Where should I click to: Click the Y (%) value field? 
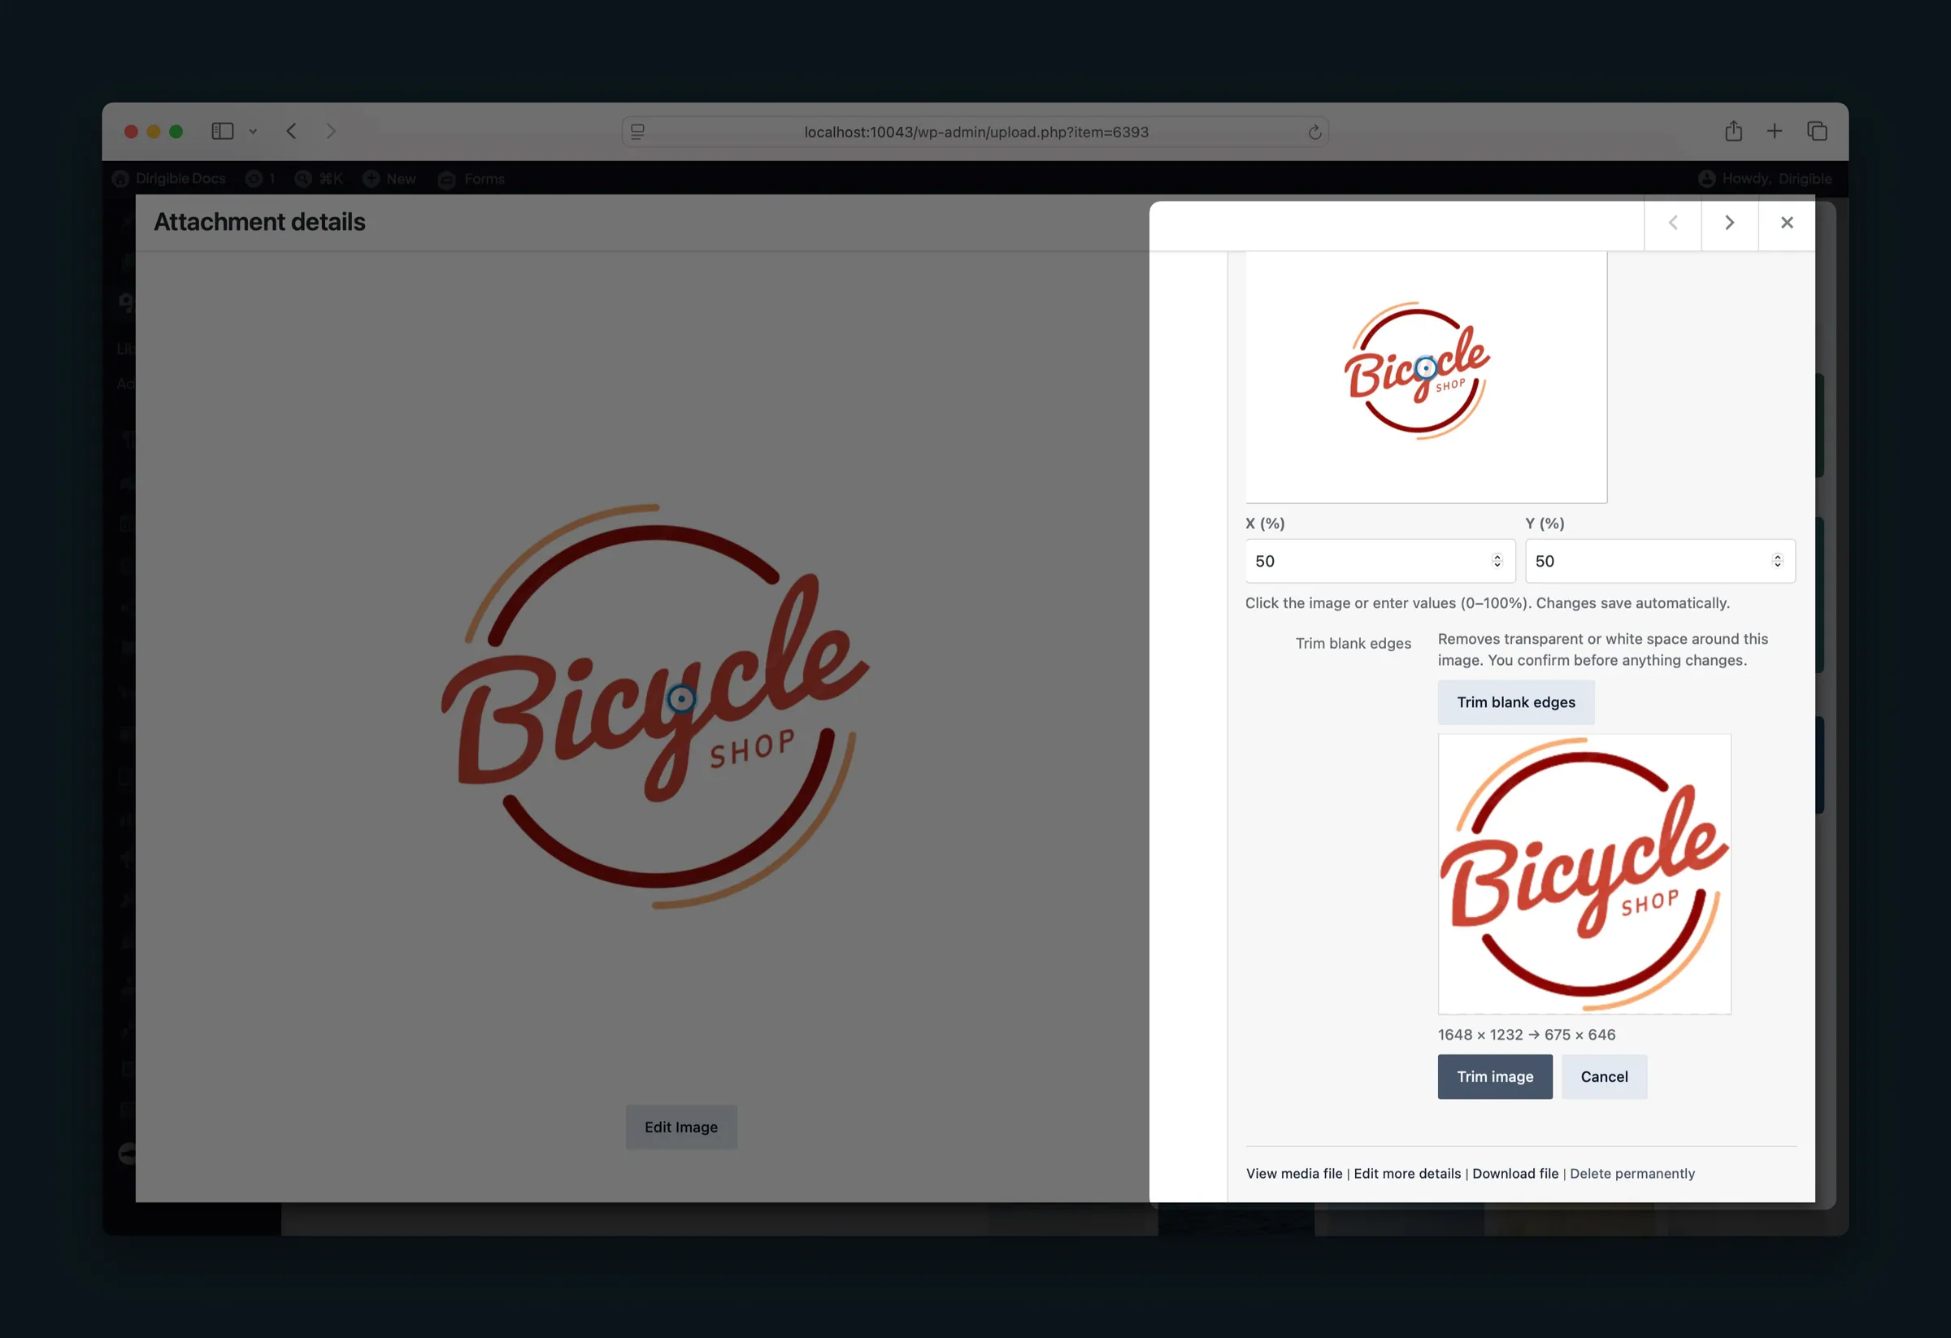[x=1660, y=561]
